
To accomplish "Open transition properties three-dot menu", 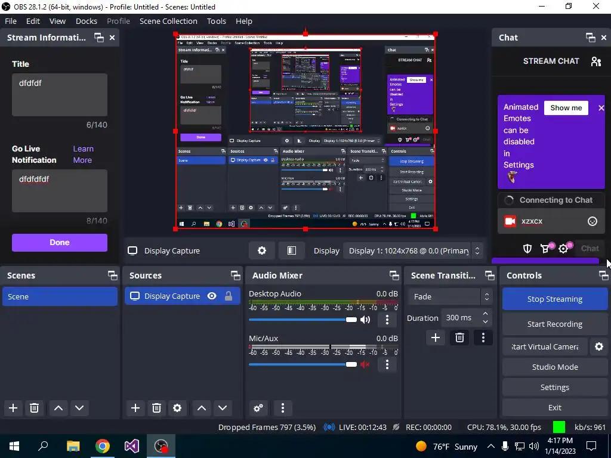I will tap(483, 338).
